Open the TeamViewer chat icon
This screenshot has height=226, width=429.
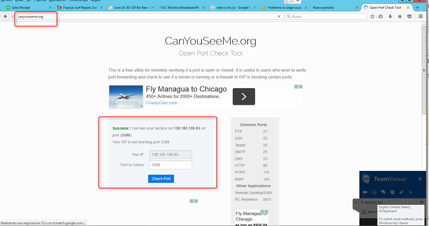383,192
